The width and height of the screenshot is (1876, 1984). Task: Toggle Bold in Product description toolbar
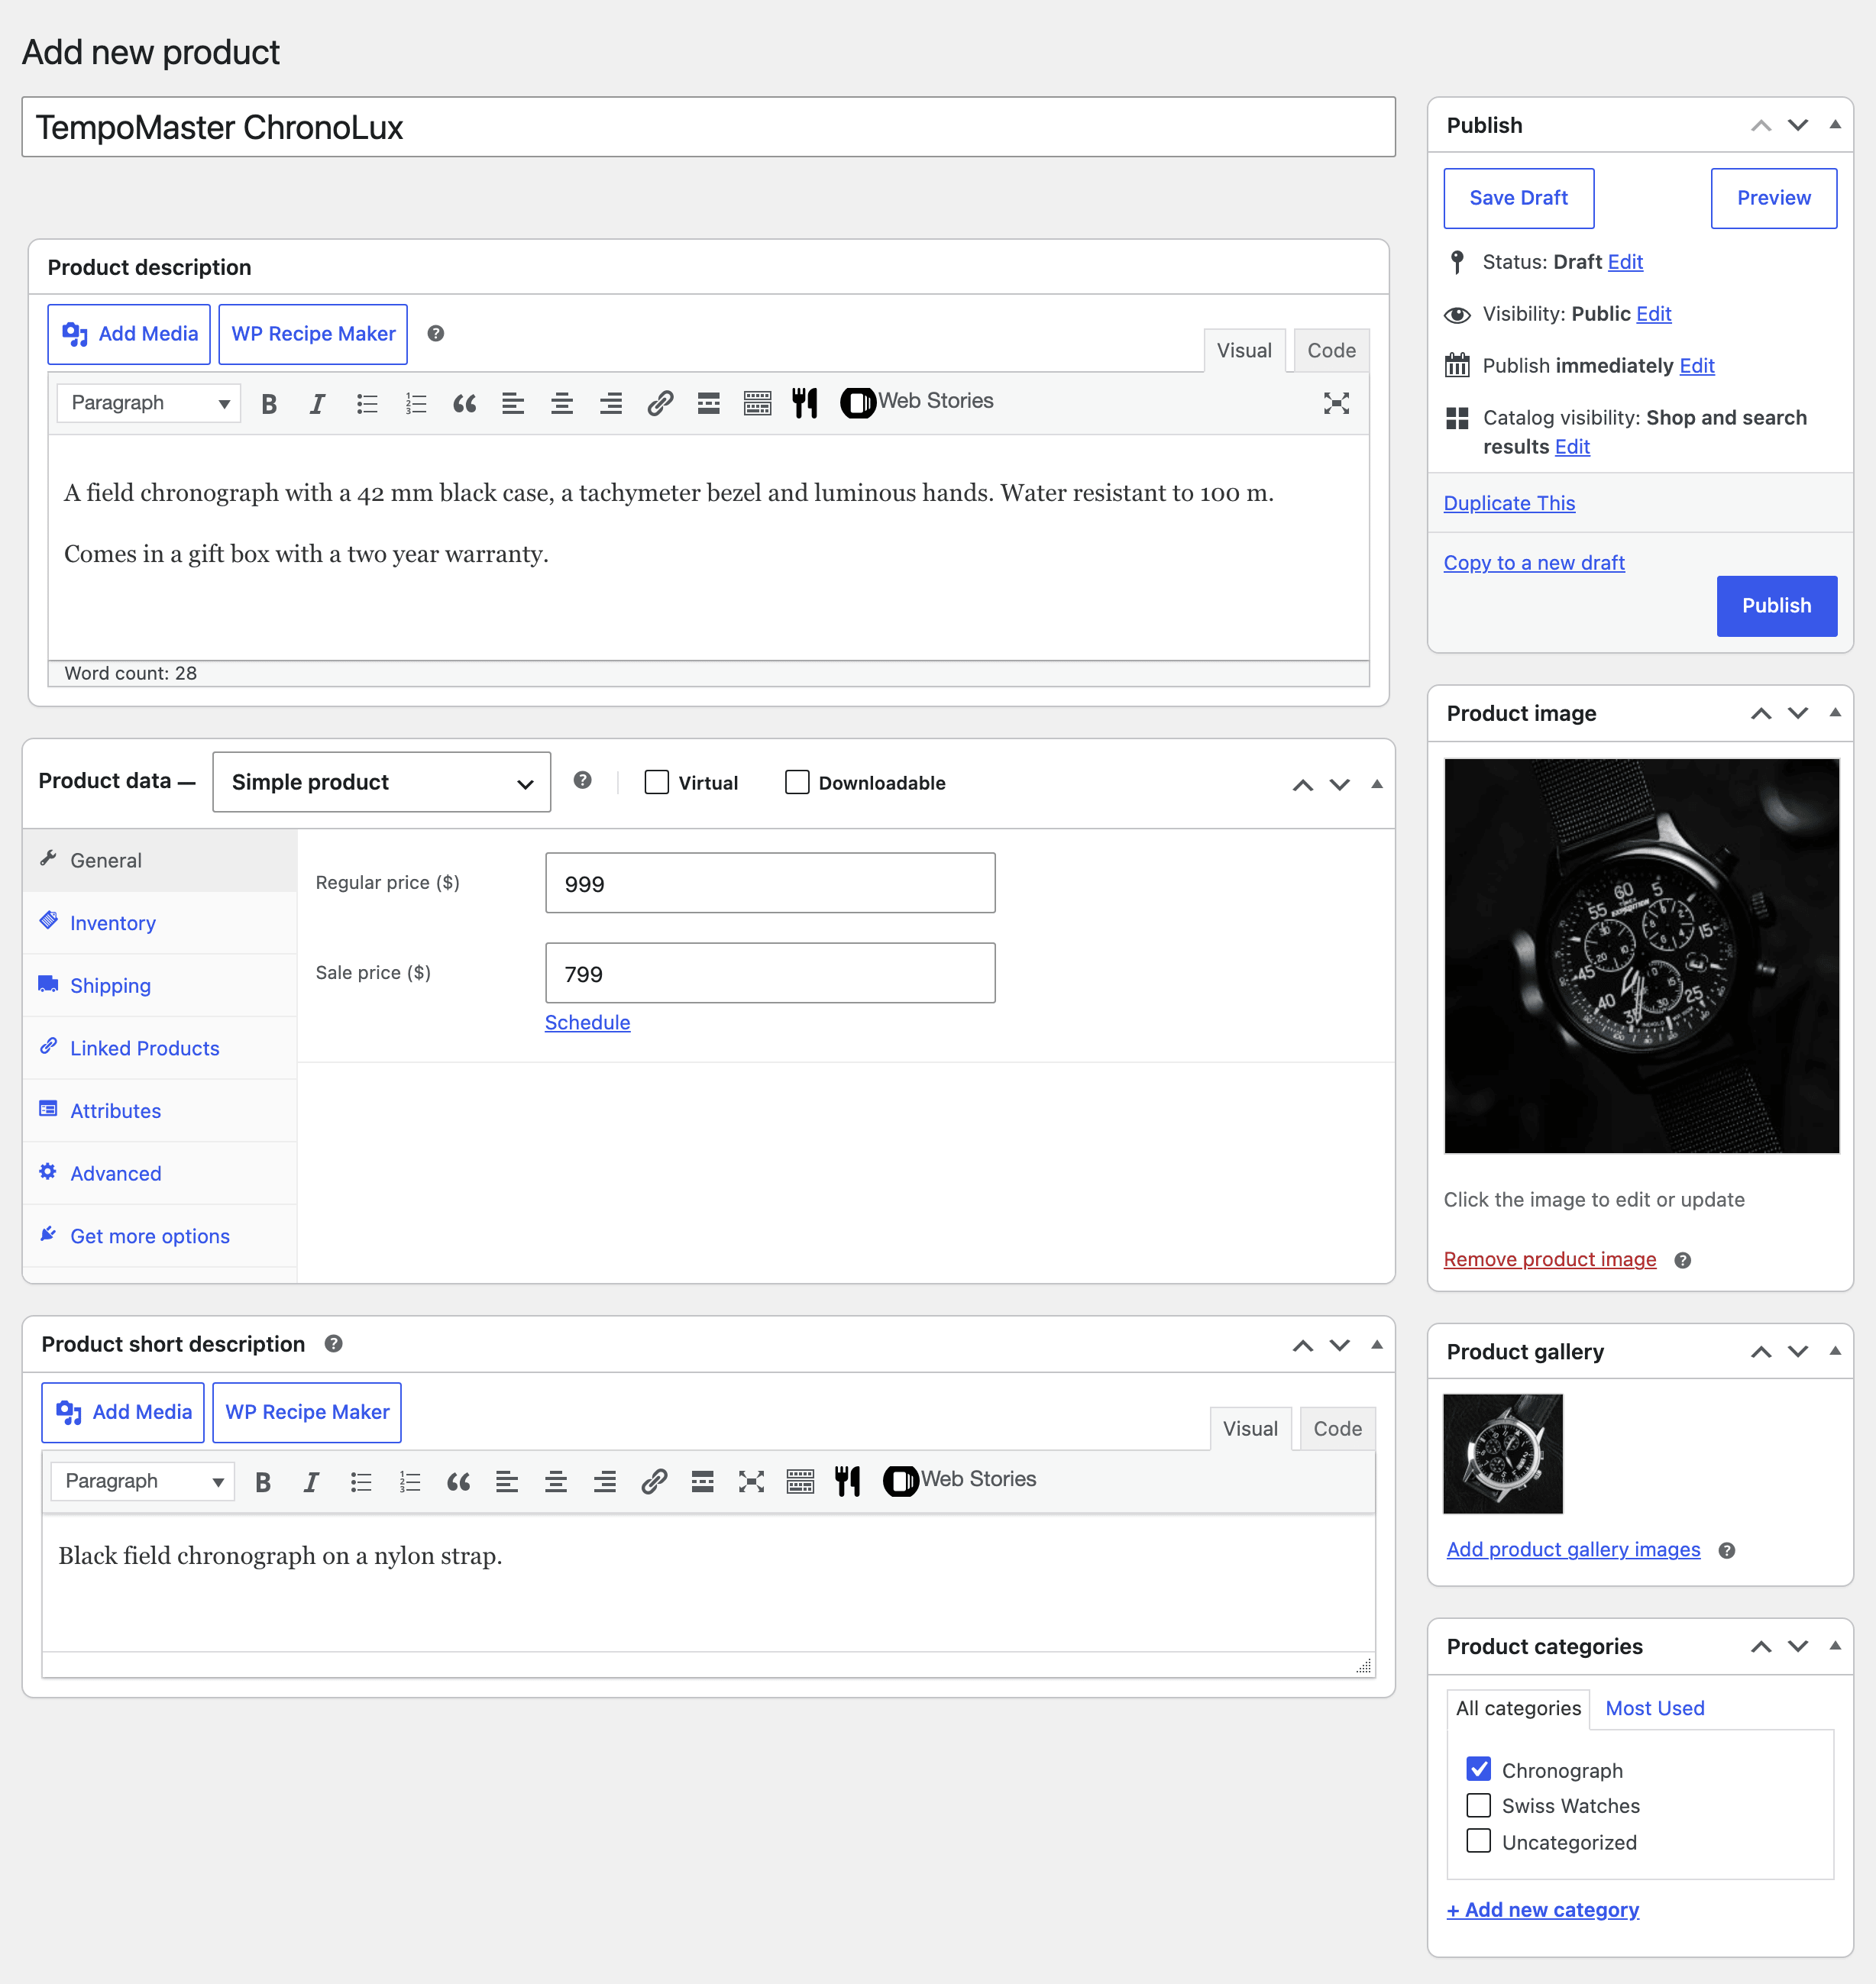[x=269, y=403]
